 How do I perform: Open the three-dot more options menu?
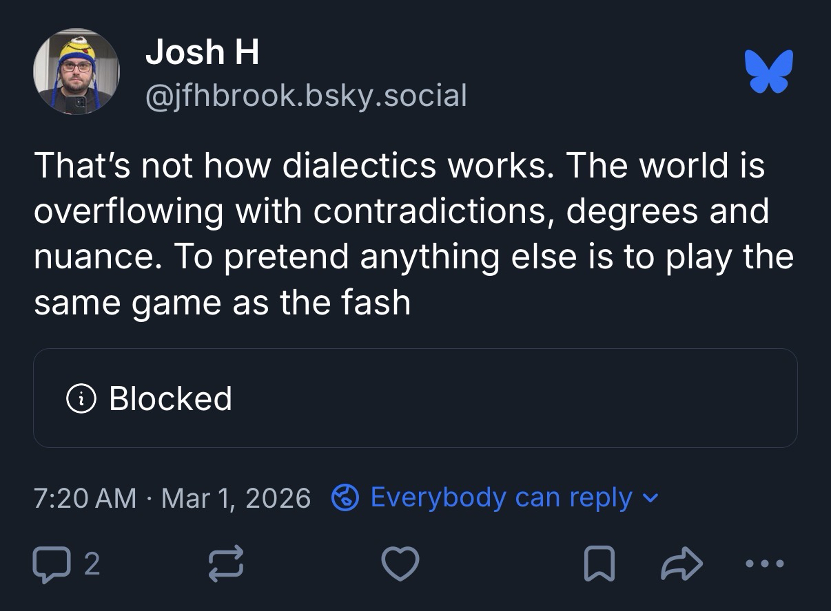click(765, 564)
